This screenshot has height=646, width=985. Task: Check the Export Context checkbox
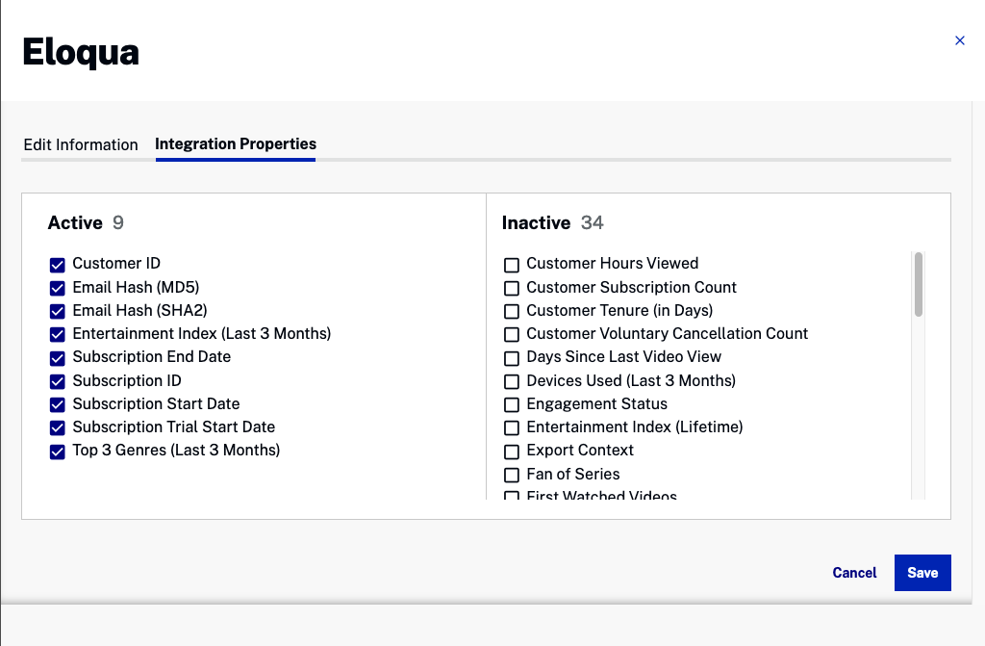512,452
